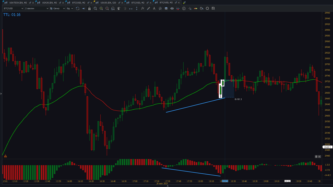Click the 1.313 indicator scale value
Screen dimensions: 333x187
point(327,165)
